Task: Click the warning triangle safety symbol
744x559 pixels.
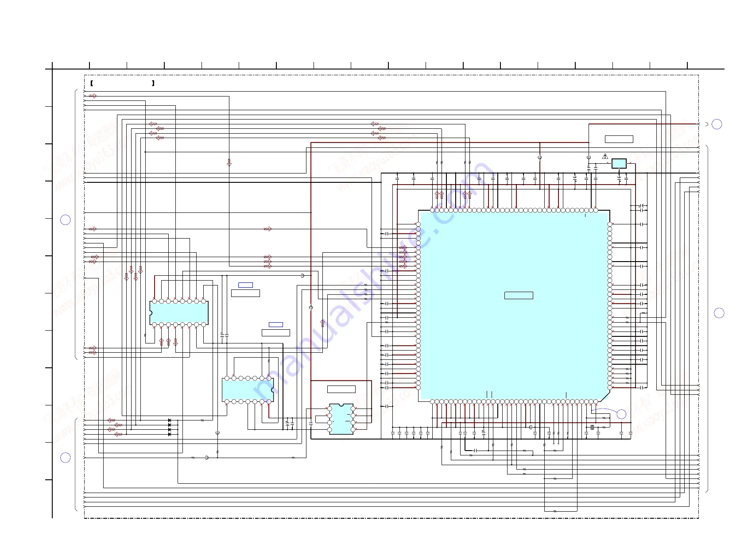Action: point(605,156)
